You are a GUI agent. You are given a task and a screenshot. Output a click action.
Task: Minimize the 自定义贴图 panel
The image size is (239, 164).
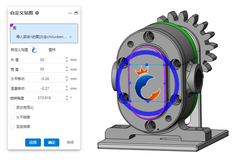[x=70, y=13]
